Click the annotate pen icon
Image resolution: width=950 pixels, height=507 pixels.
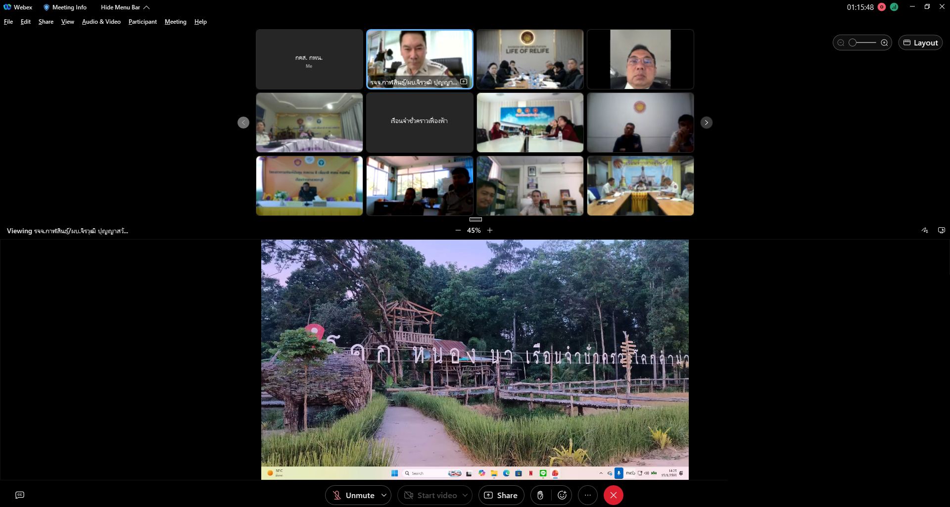point(924,230)
